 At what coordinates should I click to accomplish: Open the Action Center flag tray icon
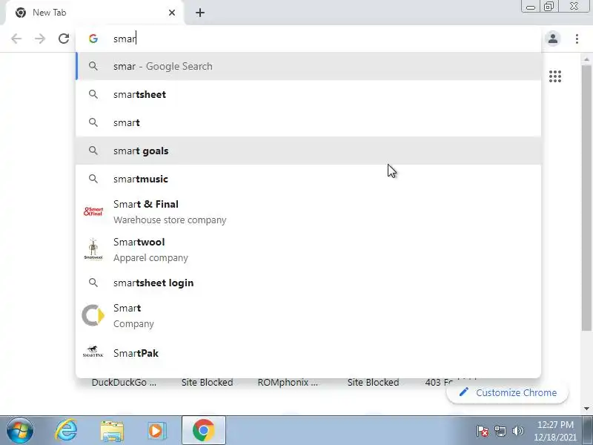[483, 431]
